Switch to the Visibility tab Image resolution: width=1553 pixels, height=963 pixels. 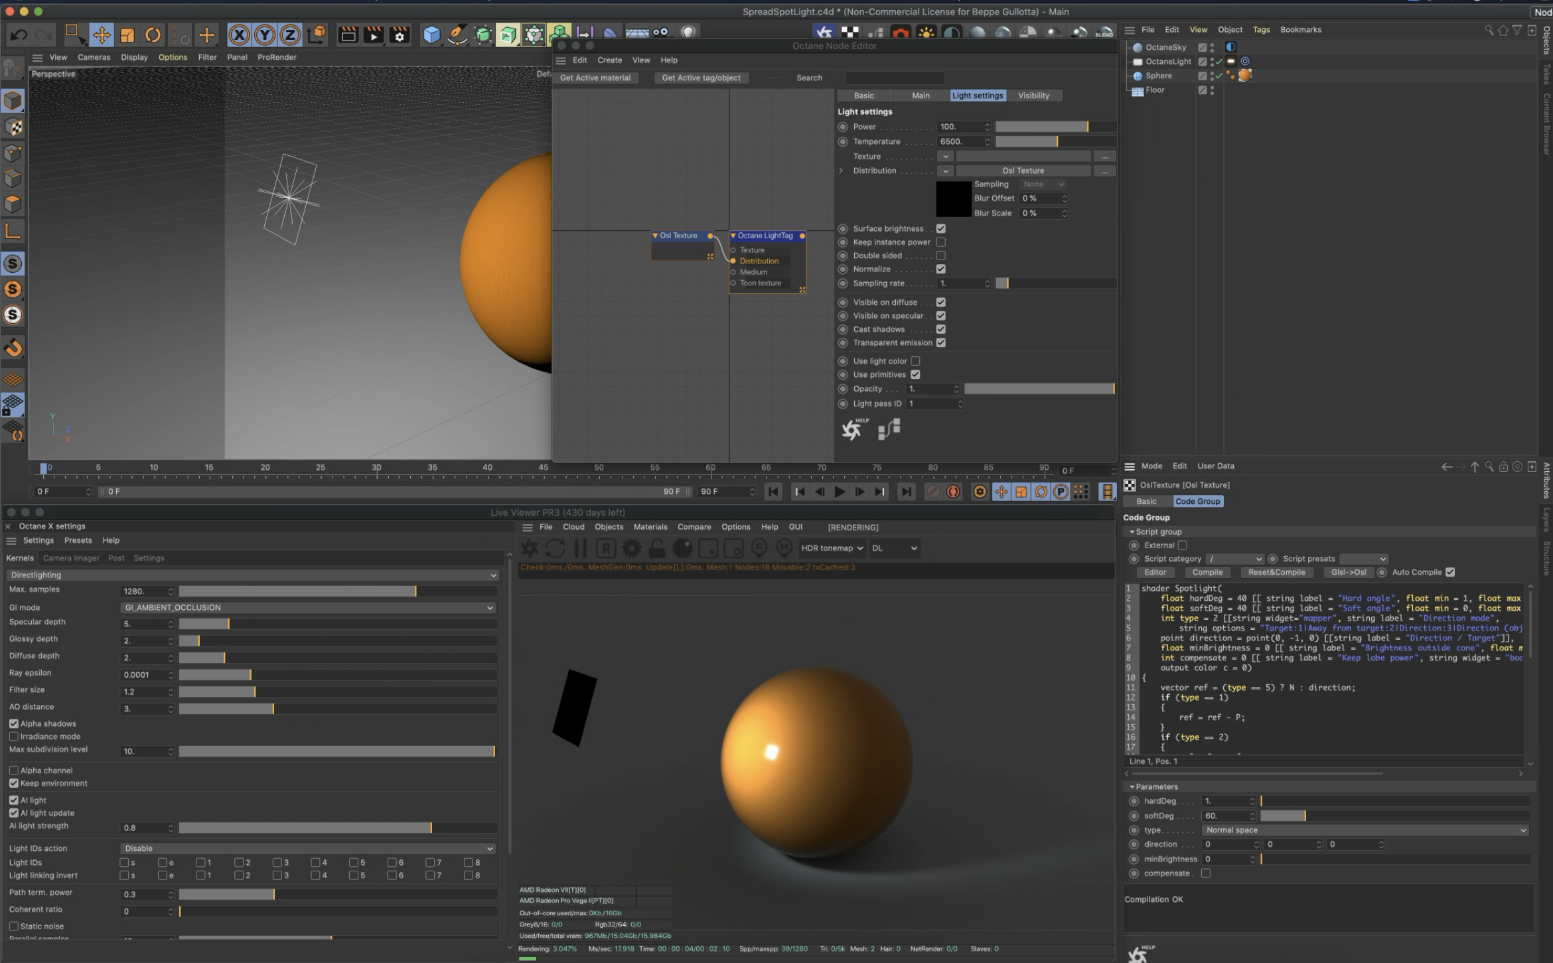tap(1033, 96)
